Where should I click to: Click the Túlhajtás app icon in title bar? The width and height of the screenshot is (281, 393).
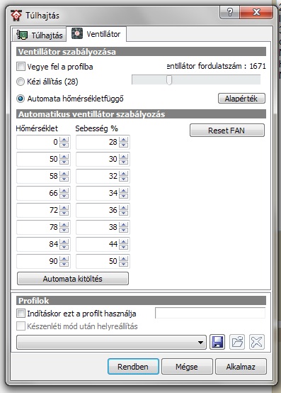16,16
